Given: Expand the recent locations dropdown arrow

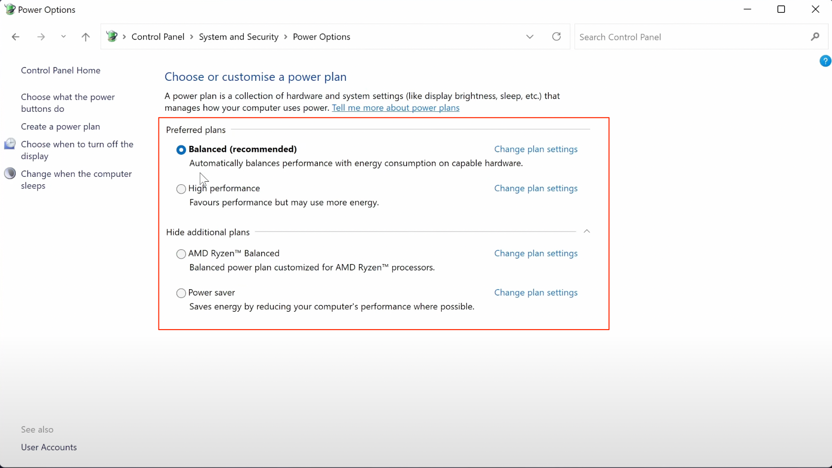Looking at the screenshot, I should click(x=63, y=37).
